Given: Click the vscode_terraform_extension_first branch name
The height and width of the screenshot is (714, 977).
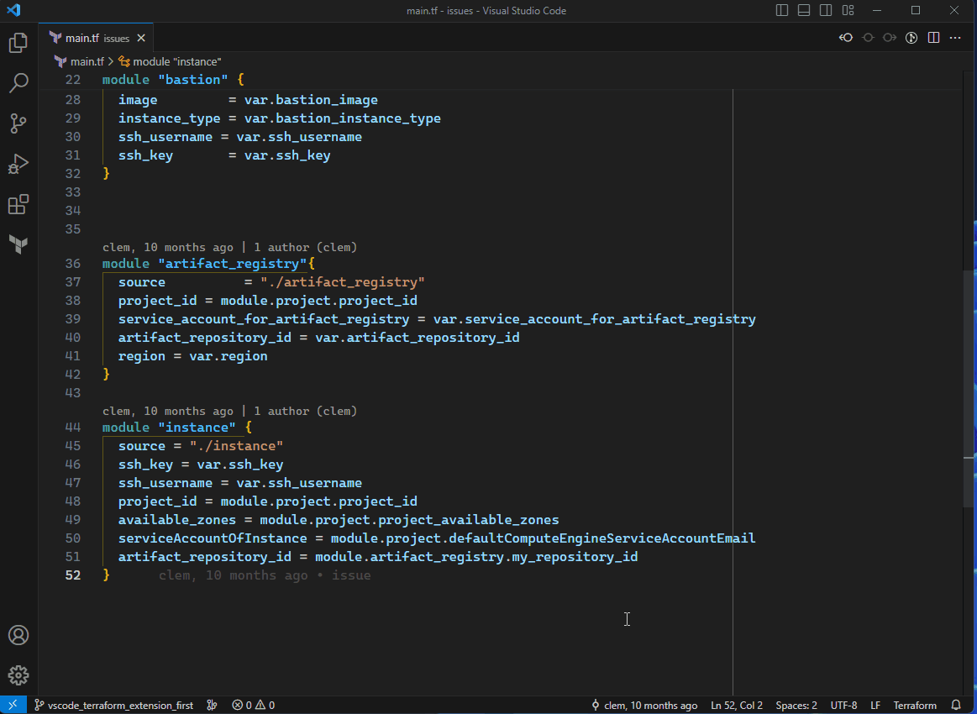Looking at the screenshot, I should [113, 705].
